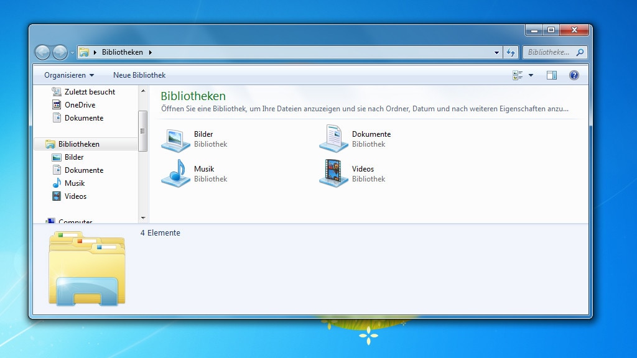Click the Back navigation arrow
637x358 pixels.
pyautogui.click(x=42, y=52)
